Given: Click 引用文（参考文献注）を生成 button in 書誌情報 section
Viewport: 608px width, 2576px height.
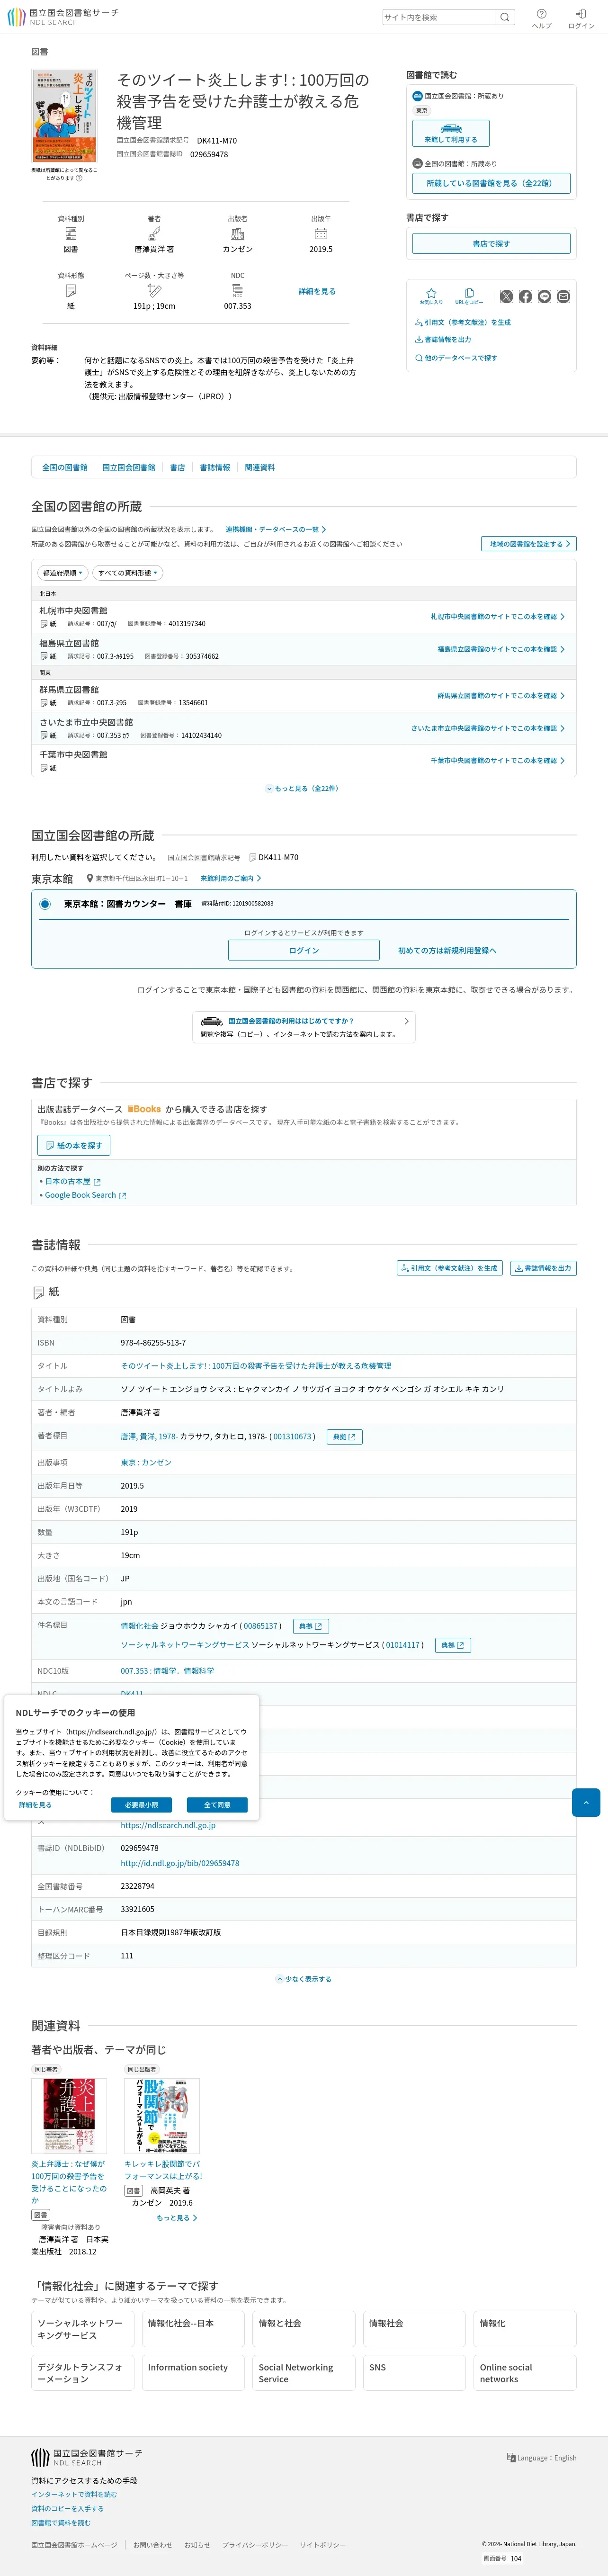Looking at the screenshot, I should pos(450,1268).
